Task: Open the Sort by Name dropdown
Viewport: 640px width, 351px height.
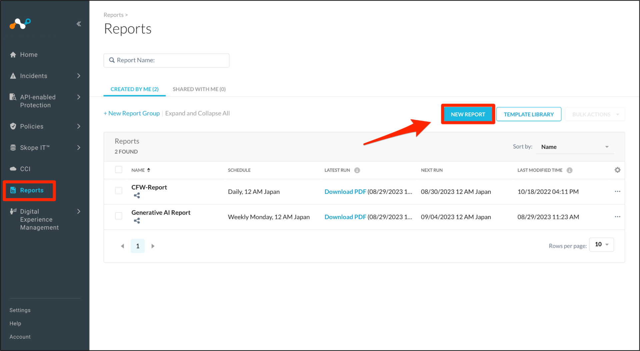Action: click(x=575, y=147)
